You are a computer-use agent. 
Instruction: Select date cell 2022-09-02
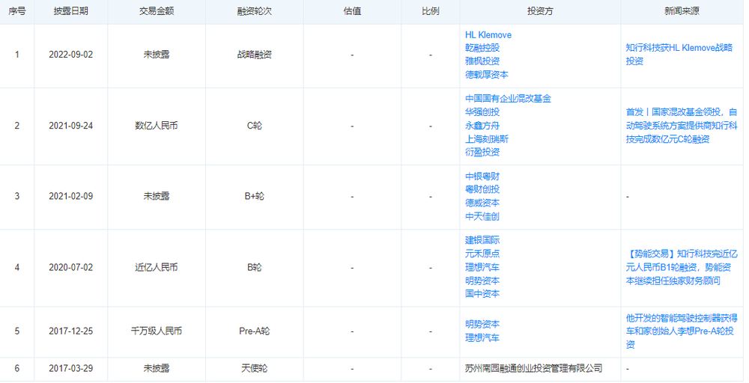70,55
